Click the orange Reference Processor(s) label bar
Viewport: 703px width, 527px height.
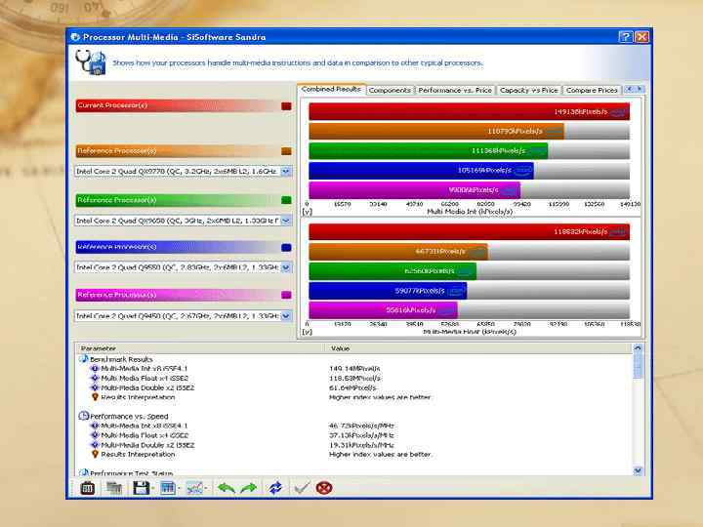click(178, 151)
